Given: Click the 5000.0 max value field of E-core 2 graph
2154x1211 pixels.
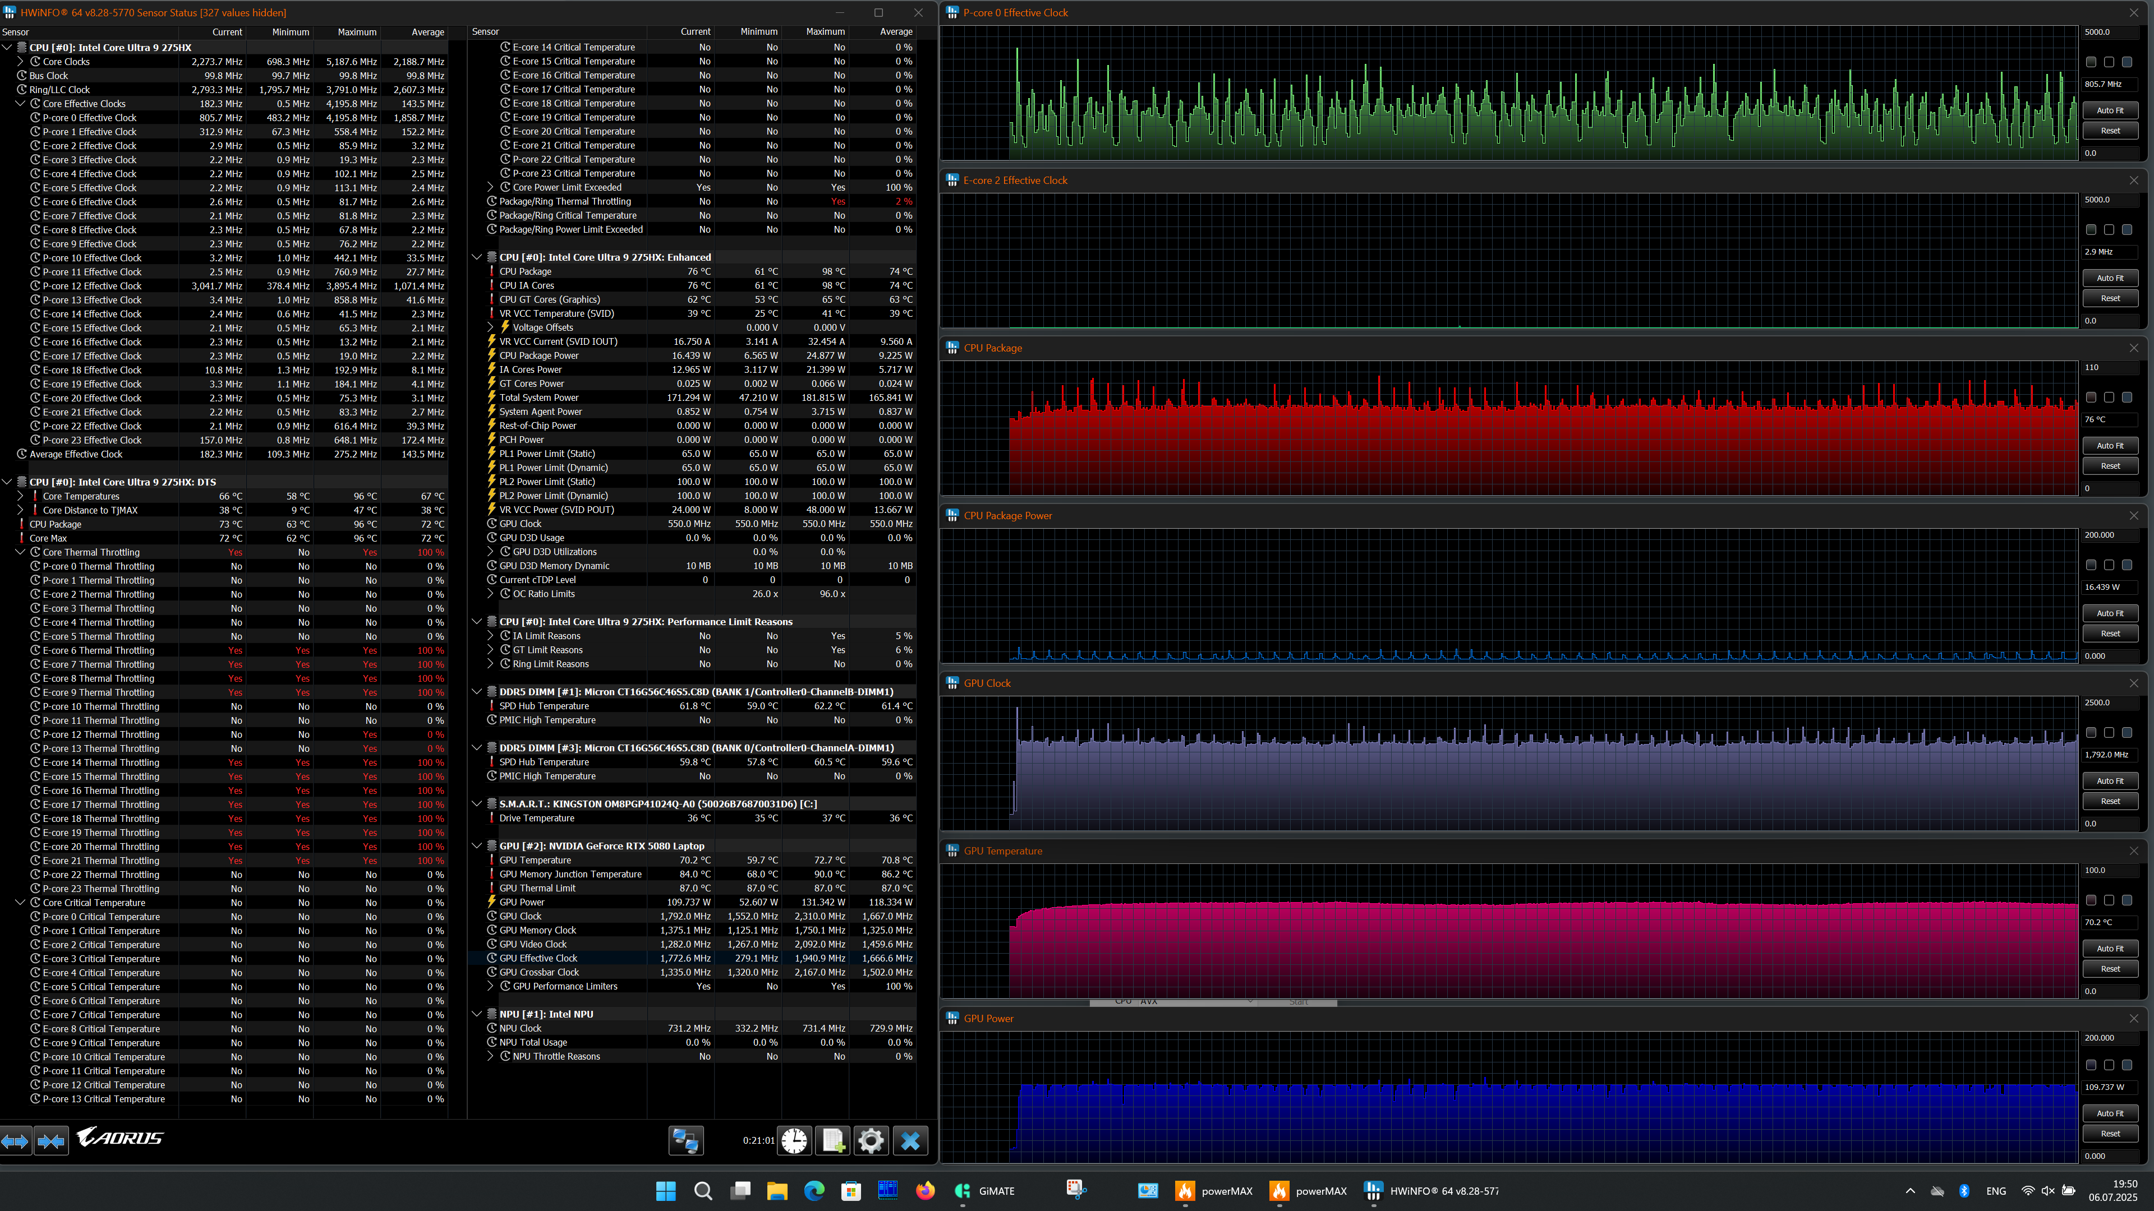Looking at the screenshot, I should (2110, 200).
